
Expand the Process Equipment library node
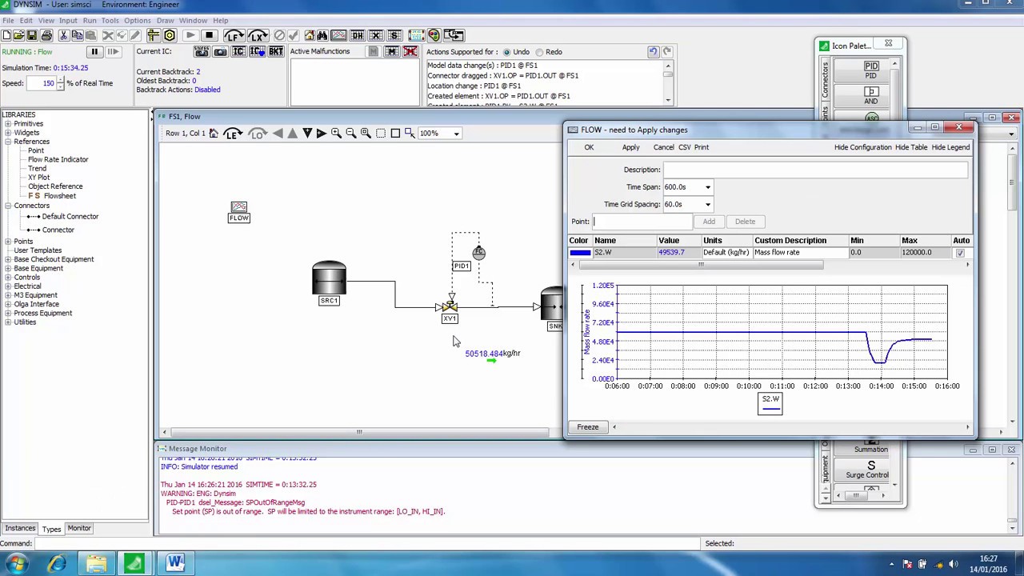(x=7, y=313)
